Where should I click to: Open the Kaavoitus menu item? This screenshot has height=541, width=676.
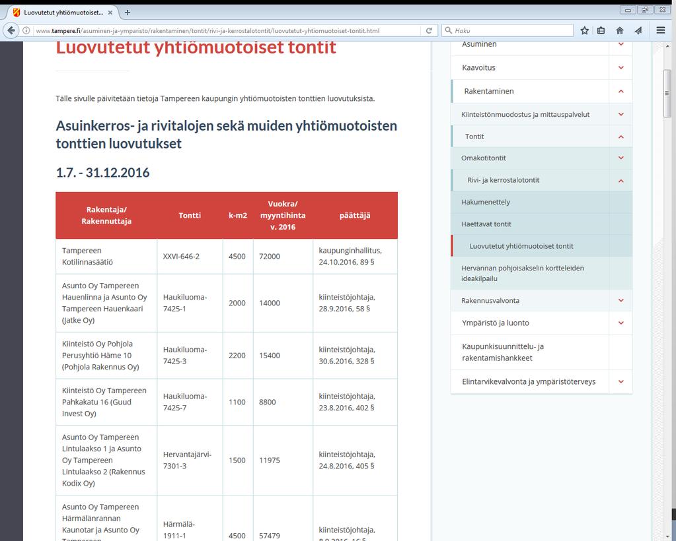tap(478, 67)
